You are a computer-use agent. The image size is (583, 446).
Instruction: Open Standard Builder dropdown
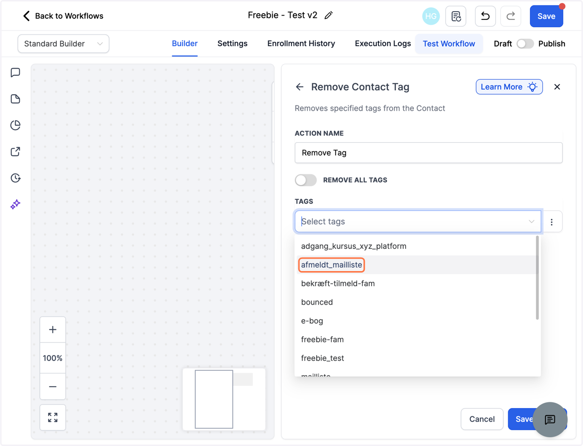pyautogui.click(x=63, y=44)
